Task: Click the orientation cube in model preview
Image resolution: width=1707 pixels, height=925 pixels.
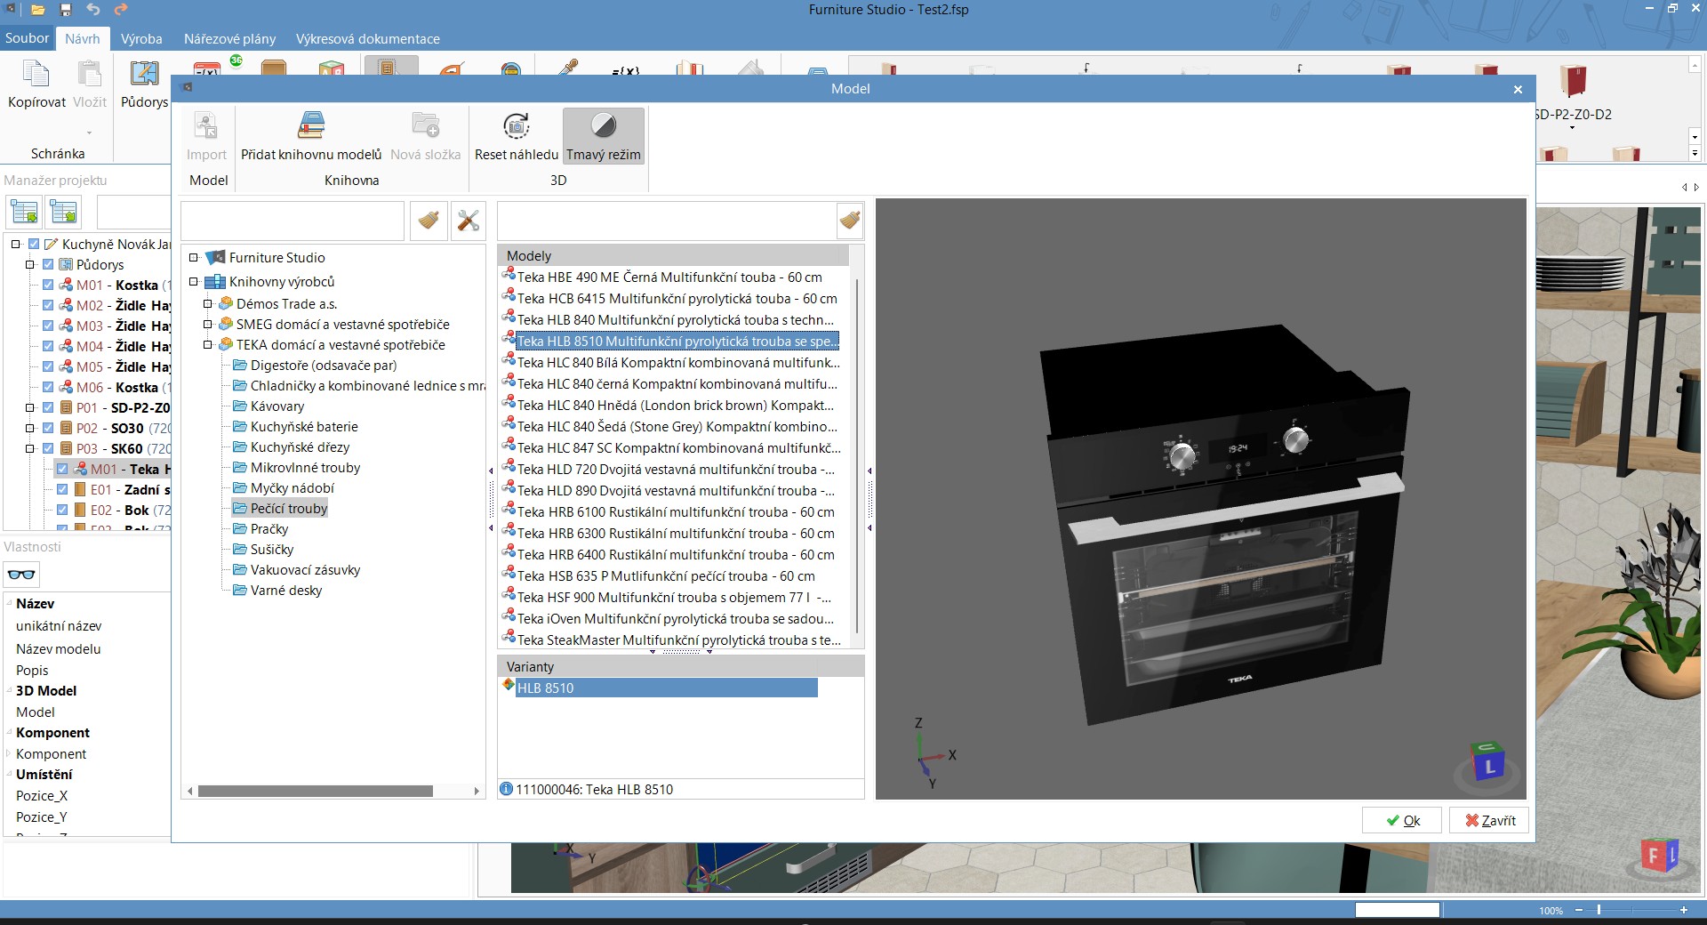Action: click(x=1489, y=764)
